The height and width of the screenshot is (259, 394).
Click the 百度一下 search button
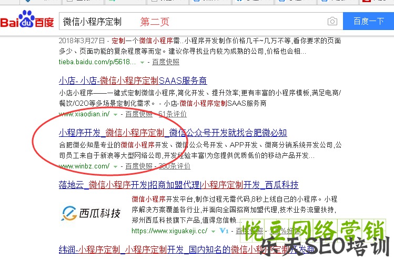368,21
